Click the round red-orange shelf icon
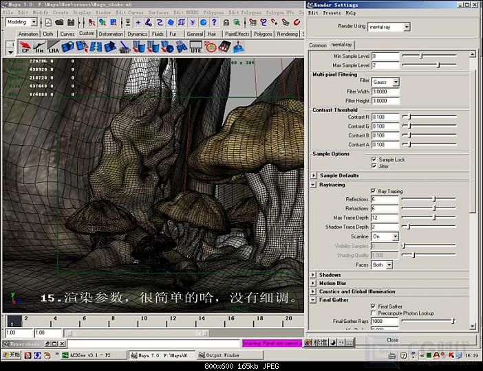 (x=210, y=47)
